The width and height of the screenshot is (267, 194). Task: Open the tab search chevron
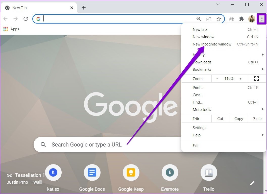pos(218,5)
